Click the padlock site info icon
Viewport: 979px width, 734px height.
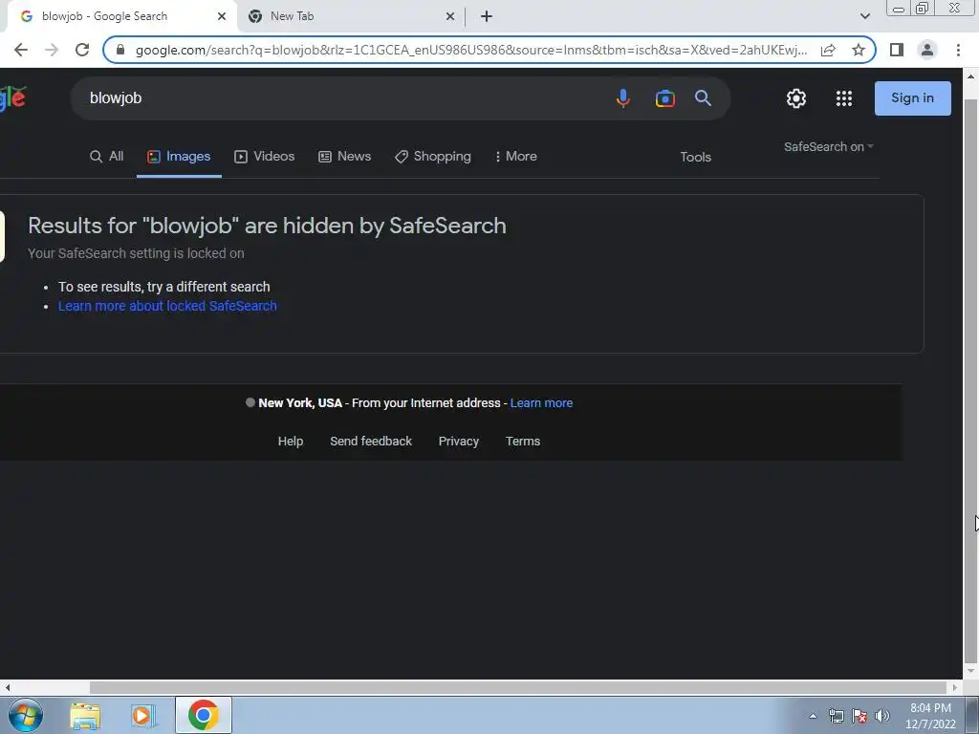[120, 50]
